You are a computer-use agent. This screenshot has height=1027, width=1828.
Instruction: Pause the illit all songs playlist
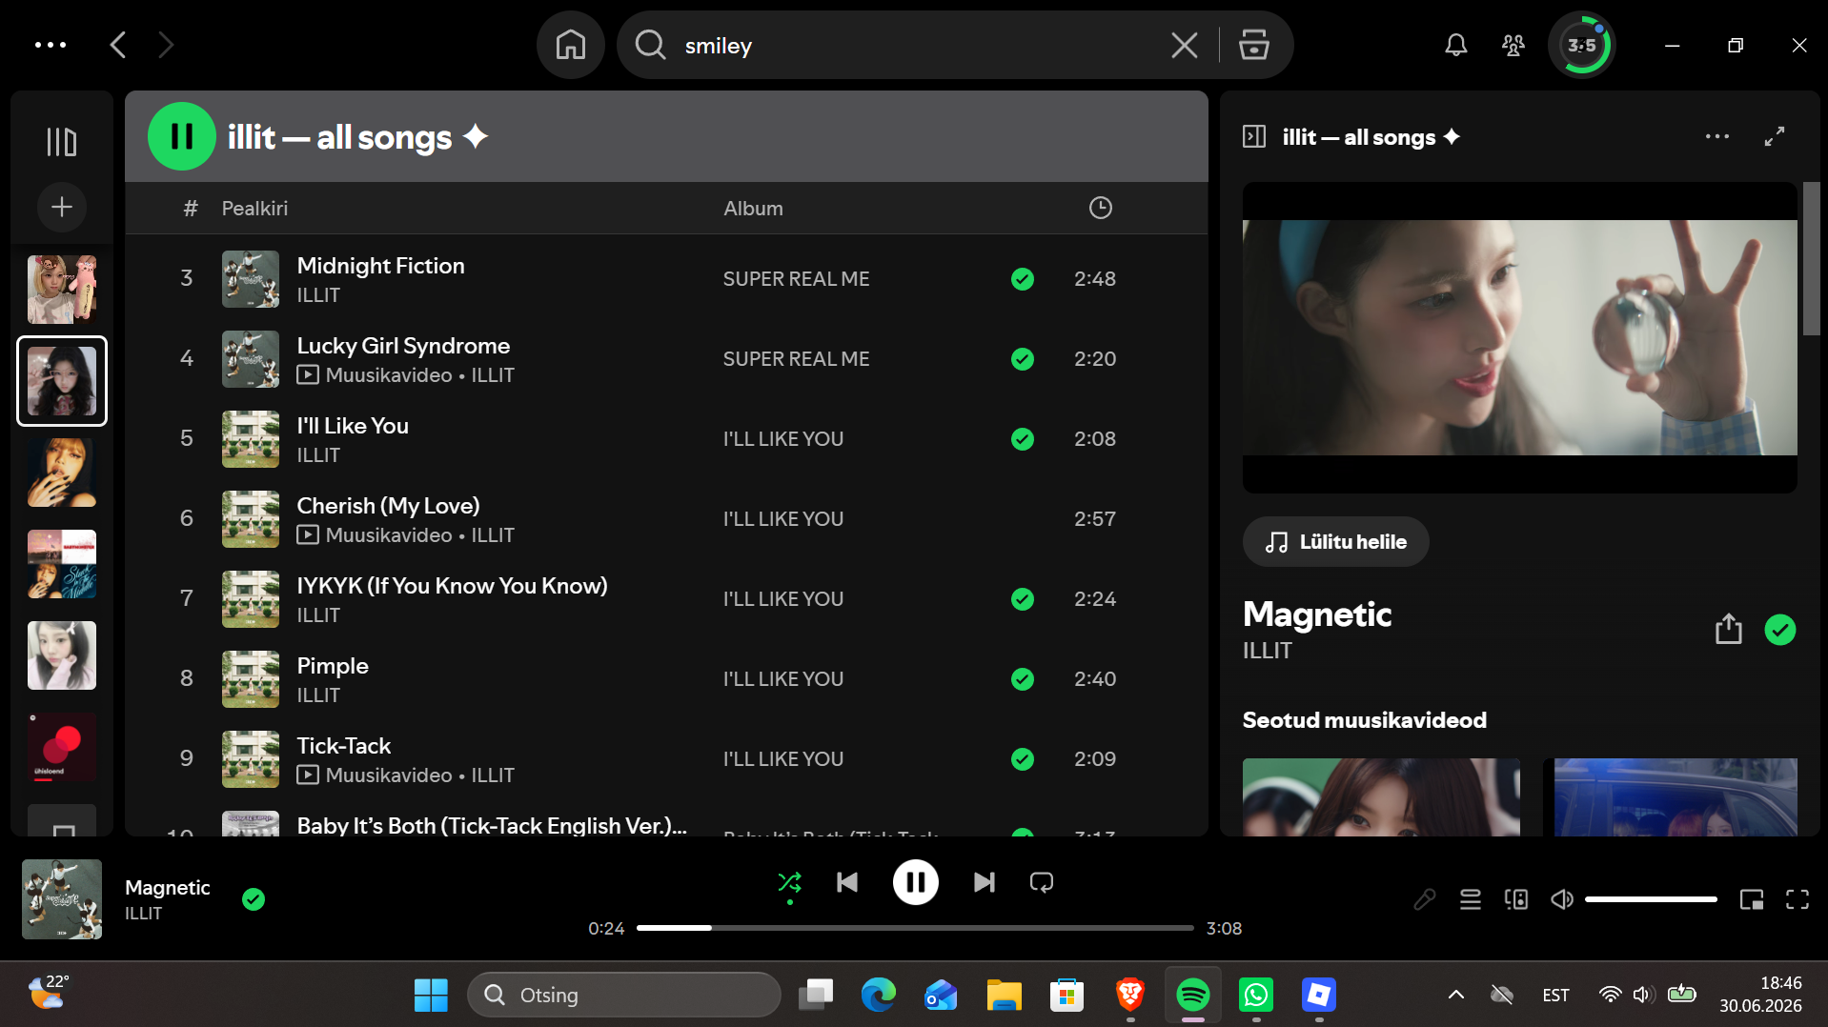[181, 136]
